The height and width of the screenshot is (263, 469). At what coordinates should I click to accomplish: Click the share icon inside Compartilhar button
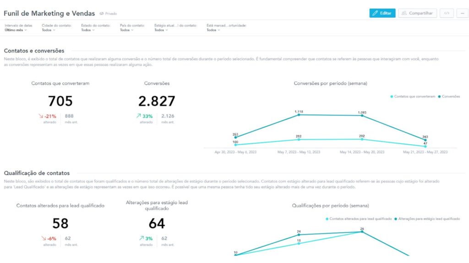tap(405, 13)
